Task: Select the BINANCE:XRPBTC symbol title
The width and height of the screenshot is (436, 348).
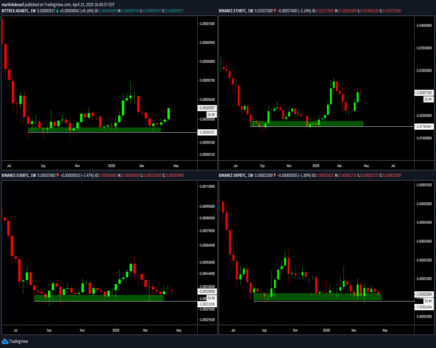Action: [232, 175]
